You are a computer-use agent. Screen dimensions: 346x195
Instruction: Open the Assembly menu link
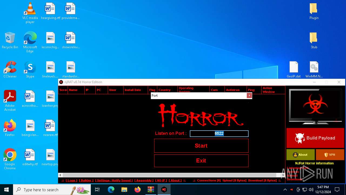(x=144, y=180)
